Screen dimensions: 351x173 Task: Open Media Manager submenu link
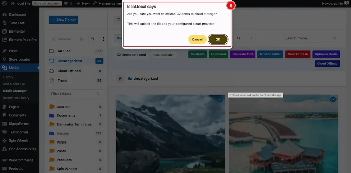click(x=15, y=91)
